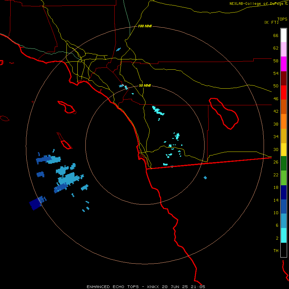The width and height of the screenshot is (289, 289).
Task: Choose the navy blue legend swatch
Action: [x=284, y=192]
